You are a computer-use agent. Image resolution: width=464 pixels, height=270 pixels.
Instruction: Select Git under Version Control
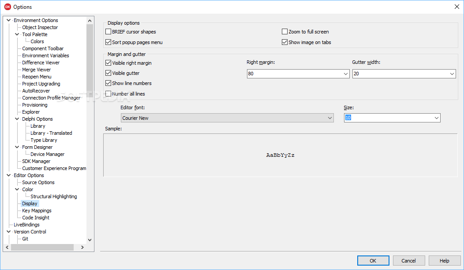pyautogui.click(x=25, y=239)
